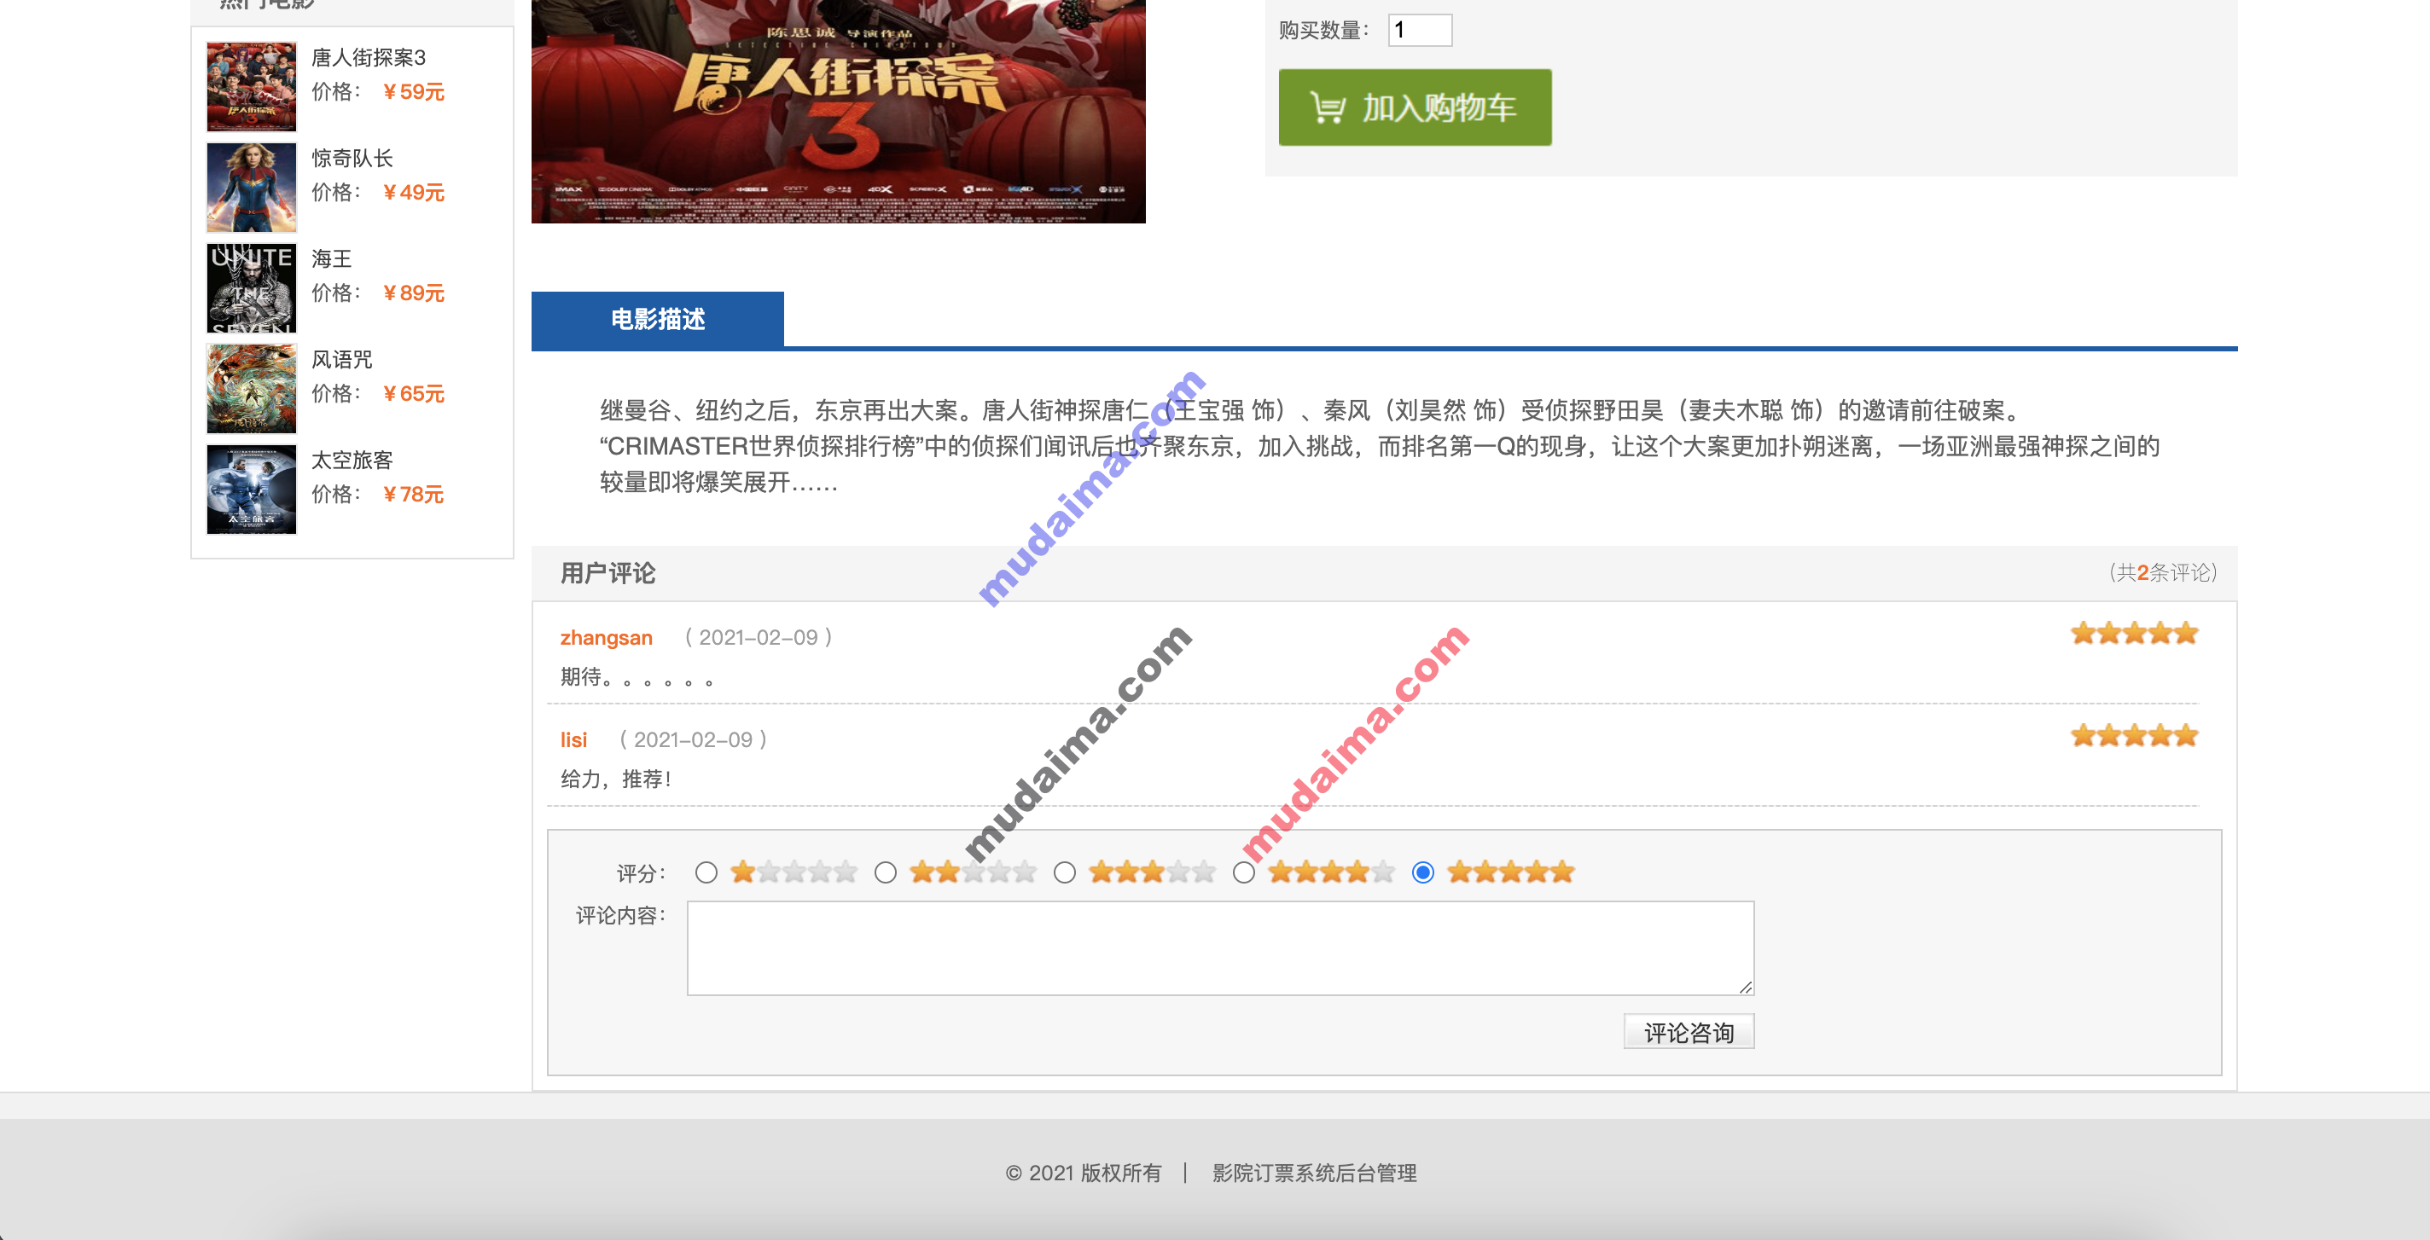Open the 电影描述 tab

coord(658,320)
